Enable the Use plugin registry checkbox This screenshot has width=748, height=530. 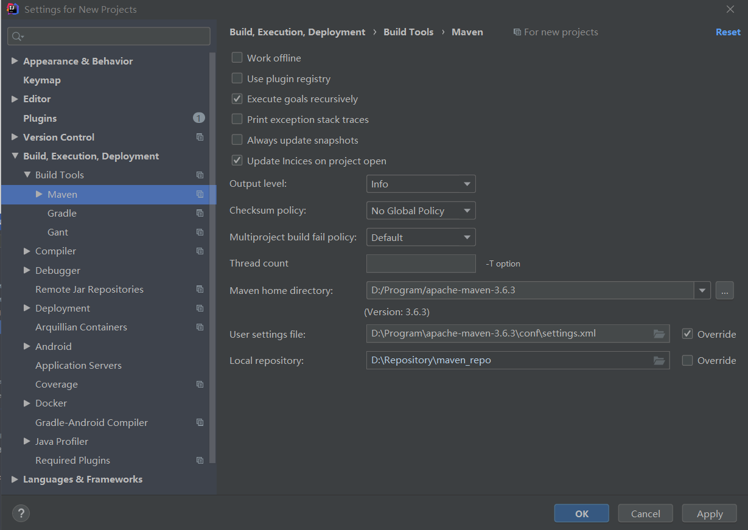(x=237, y=78)
